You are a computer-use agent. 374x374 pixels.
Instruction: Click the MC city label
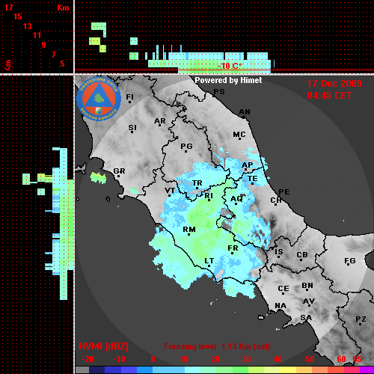[239, 135]
